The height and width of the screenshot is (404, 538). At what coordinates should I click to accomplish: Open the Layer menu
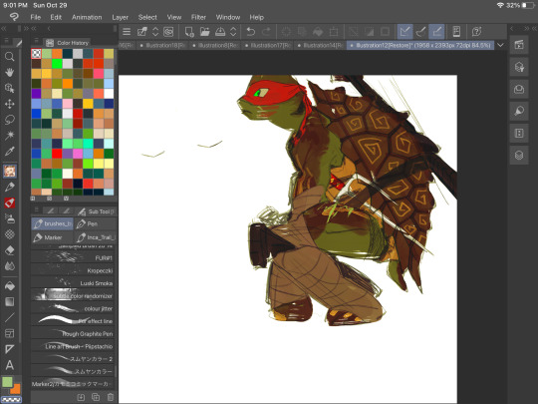point(121,17)
